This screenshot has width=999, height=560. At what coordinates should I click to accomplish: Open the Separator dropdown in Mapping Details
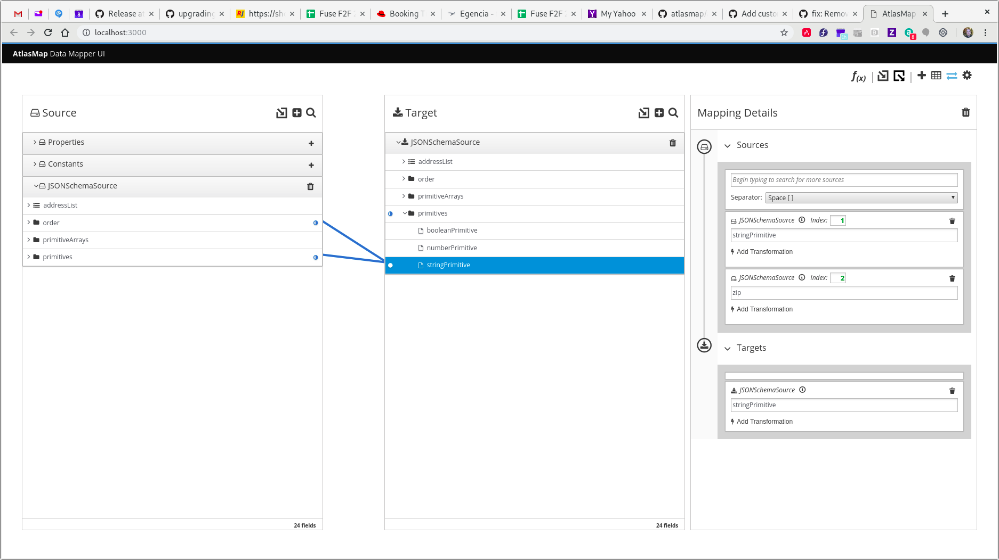click(x=860, y=197)
